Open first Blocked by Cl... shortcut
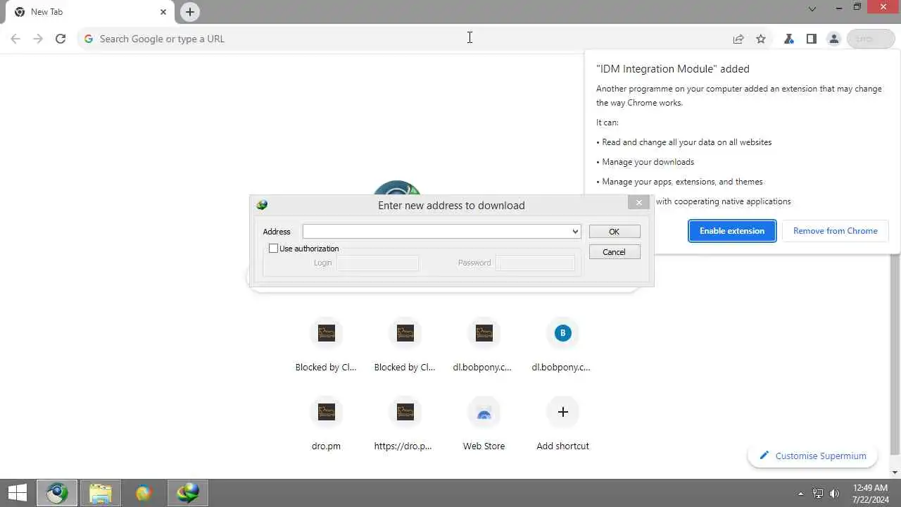This screenshot has width=901, height=507. (x=326, y=345)
